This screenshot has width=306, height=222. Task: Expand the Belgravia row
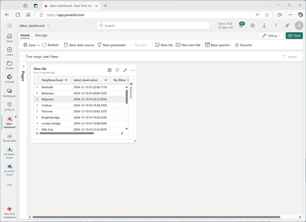[x=37, y=99]
